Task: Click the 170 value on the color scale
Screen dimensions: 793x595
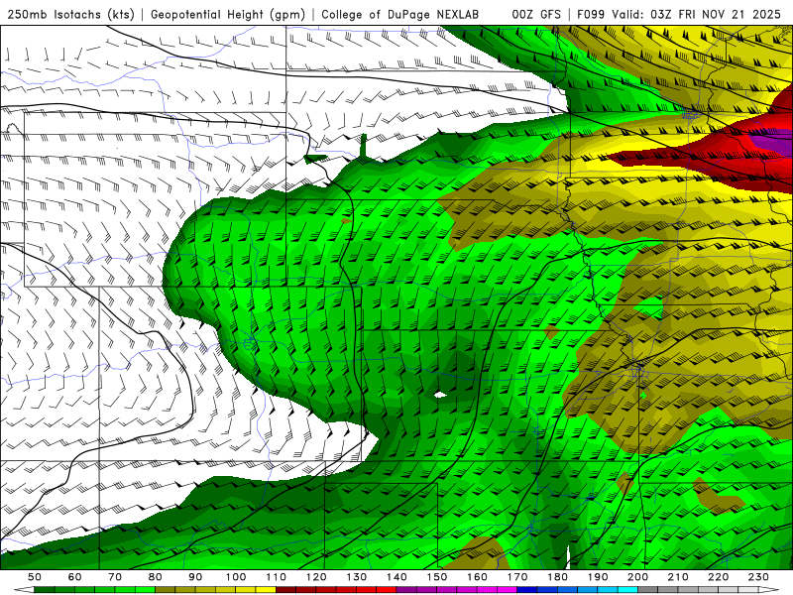Action: [517, 577]
